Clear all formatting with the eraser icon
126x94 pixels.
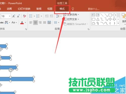tap(24, 16)
